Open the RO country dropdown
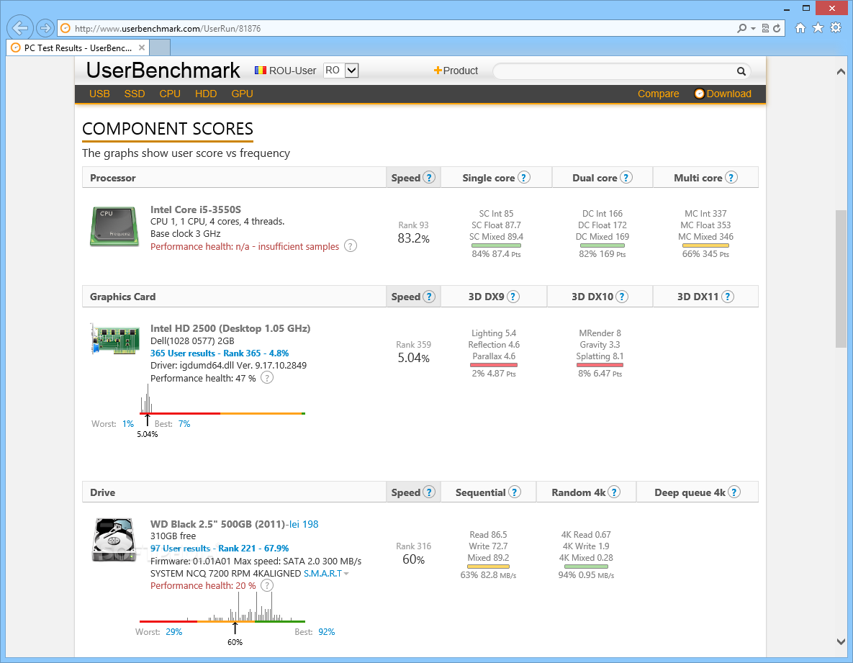The width and height of the screenshot is (853, 663). [340, 70]
